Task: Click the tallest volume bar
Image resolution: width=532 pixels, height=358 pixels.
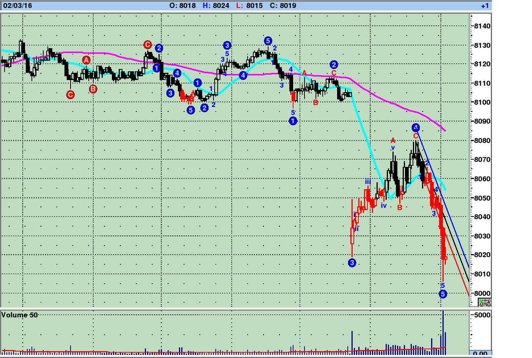Action: pos(443,332)
